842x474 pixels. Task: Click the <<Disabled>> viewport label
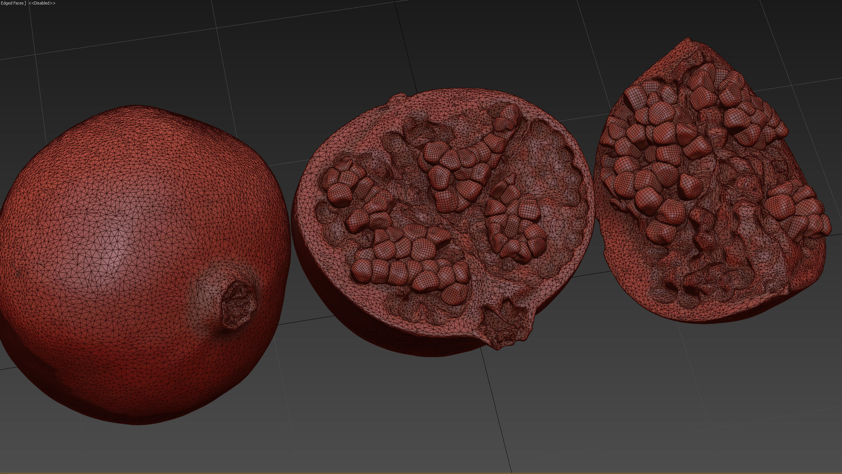point(42,3)
